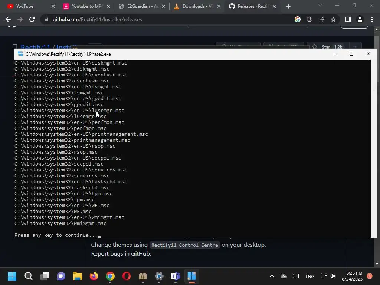Screen dimensions: 380x285
Task: Close the E2Guardian tab
Action: (164, 6)
